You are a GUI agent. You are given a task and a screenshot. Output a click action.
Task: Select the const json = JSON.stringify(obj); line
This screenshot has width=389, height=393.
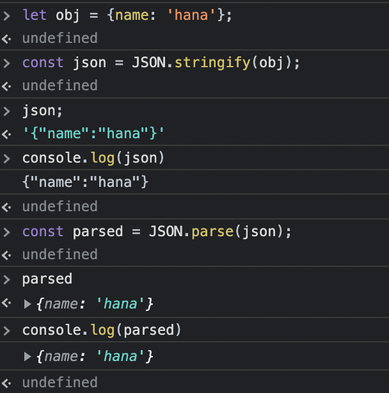(x=161, y=63)
